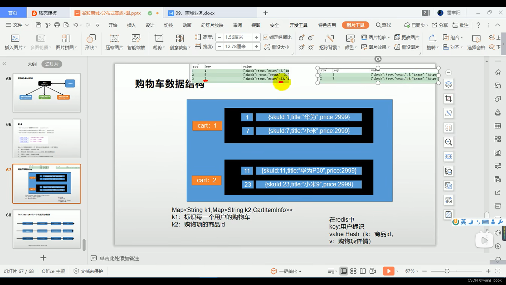Click the zoom slider handle in status bar
Image resolution: width=506 pixels, height=285 pixels.
[447, 271]
